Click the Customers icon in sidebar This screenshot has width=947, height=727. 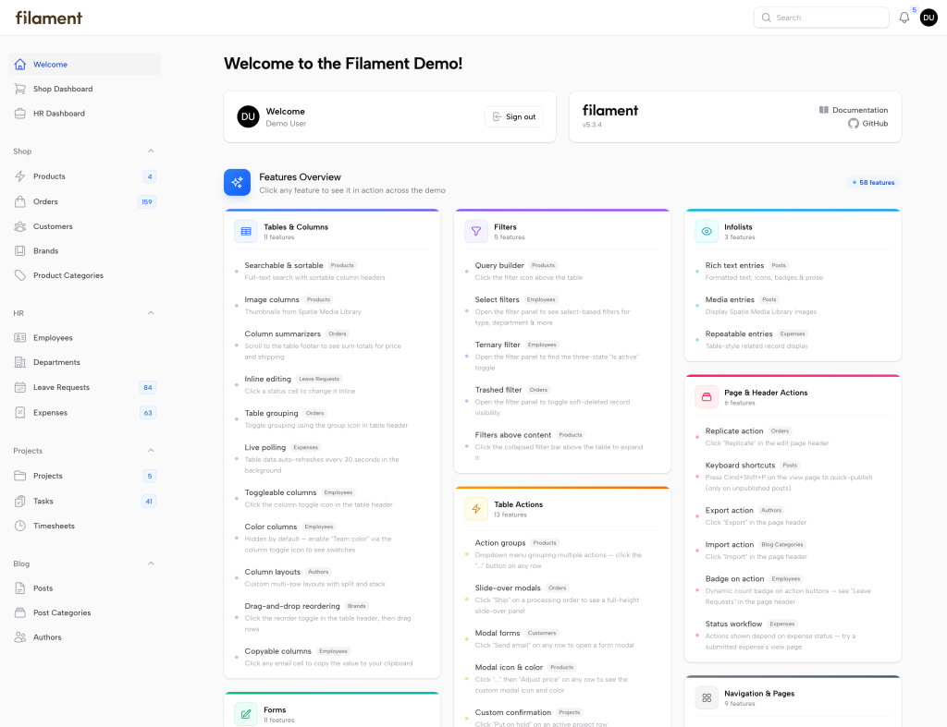point(21,226)
